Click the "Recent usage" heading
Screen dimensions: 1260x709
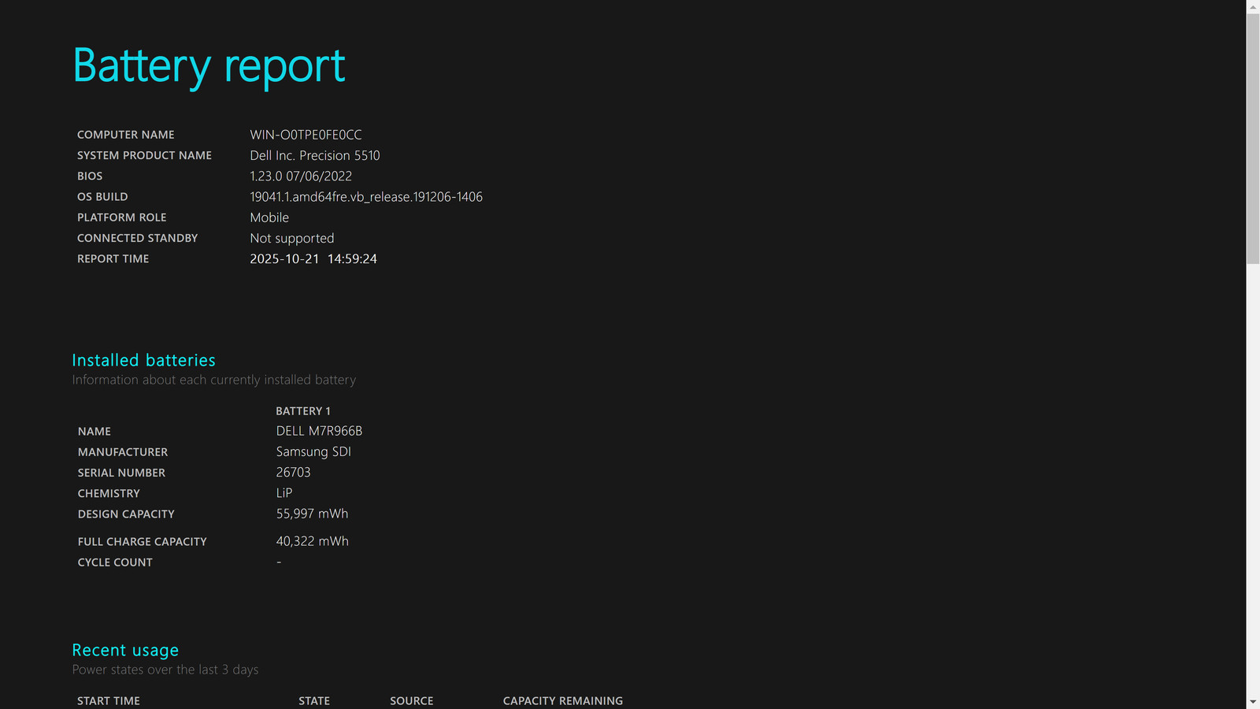125,650
